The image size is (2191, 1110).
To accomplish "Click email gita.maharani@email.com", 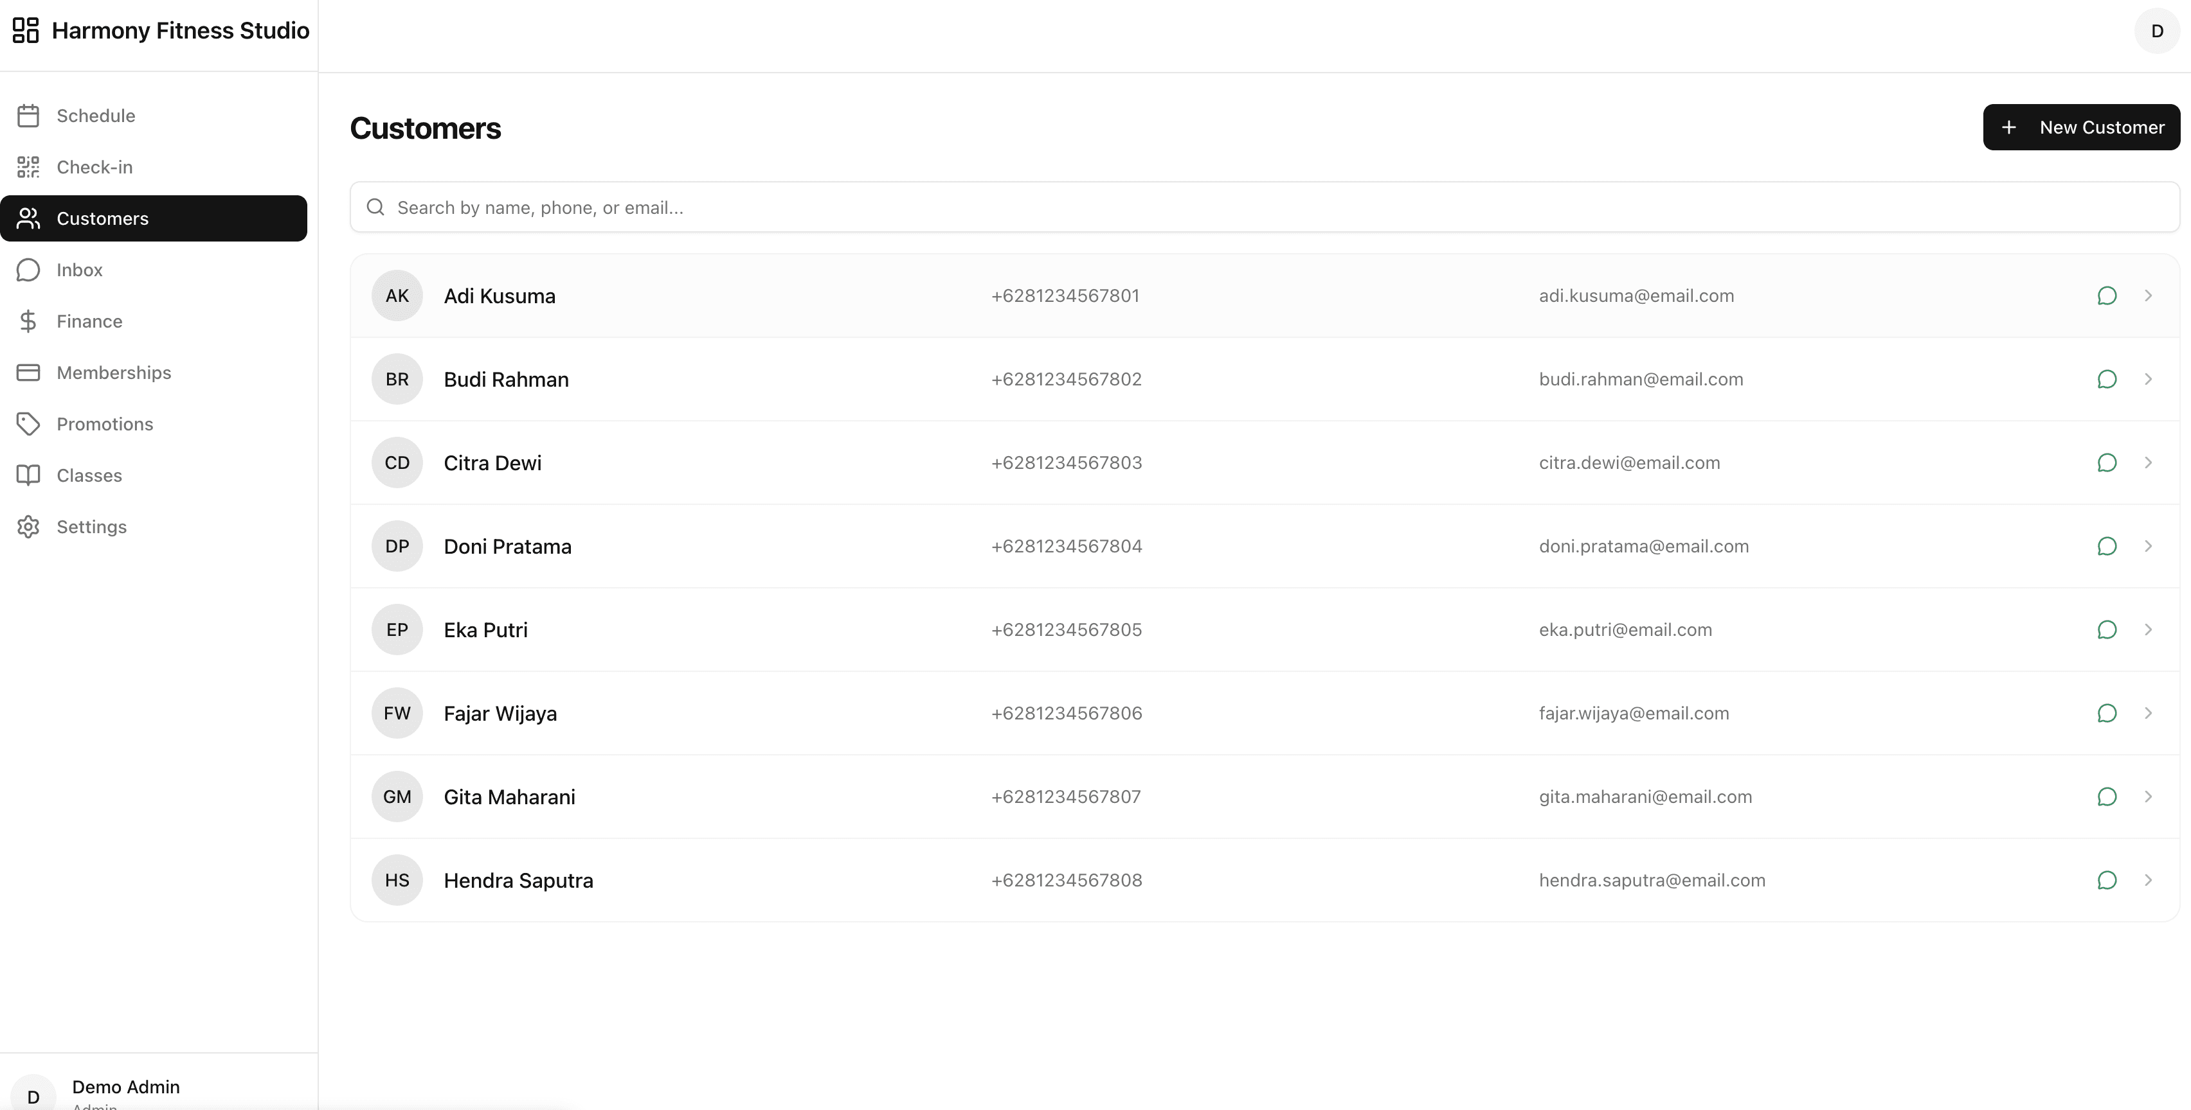I will click(x=1645, y=797).
